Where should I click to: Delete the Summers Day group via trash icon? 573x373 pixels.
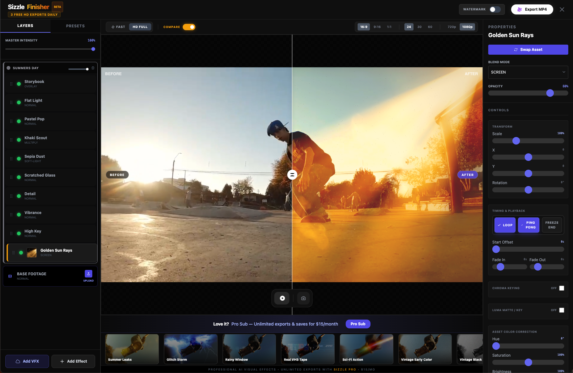93,68
